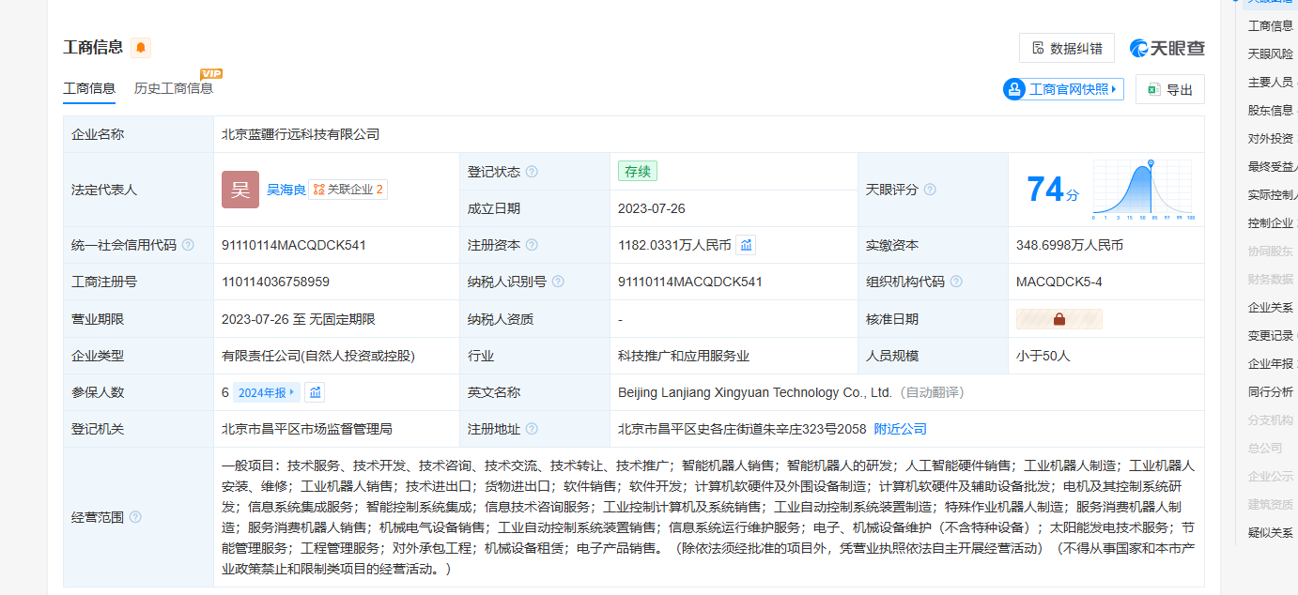Click the chart icon next to 注册资本 amount
The height and width of the screenshot is (595, 1298).
746,245
